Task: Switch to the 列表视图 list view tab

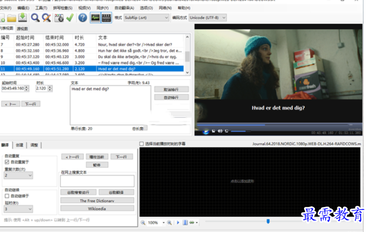Action: click(7, 28)
